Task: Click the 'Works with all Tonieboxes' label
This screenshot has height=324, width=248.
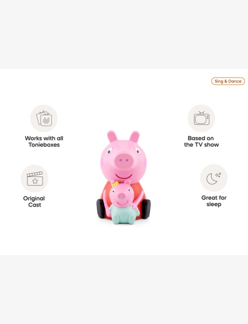Action: (x=44, y=141)
